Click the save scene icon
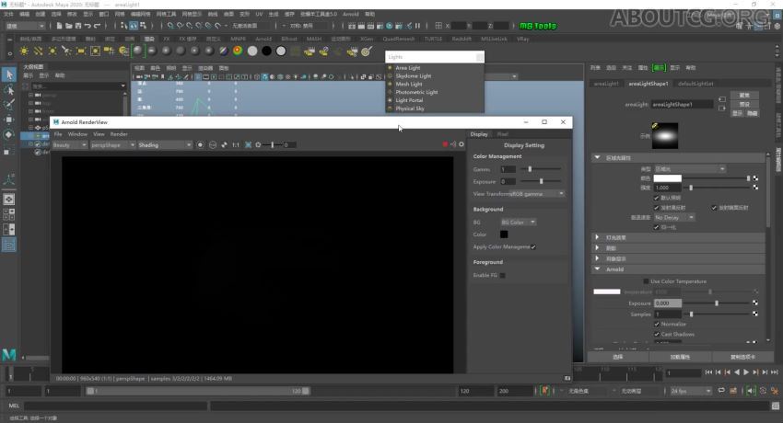Viewport: 783px width, 423px height. click(x=78, y=26)
